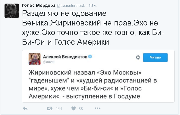The width and height of the screenshot is (180, 115).
Task: Open the quoted tweet about Жириновский
Action: pos(93,84)
